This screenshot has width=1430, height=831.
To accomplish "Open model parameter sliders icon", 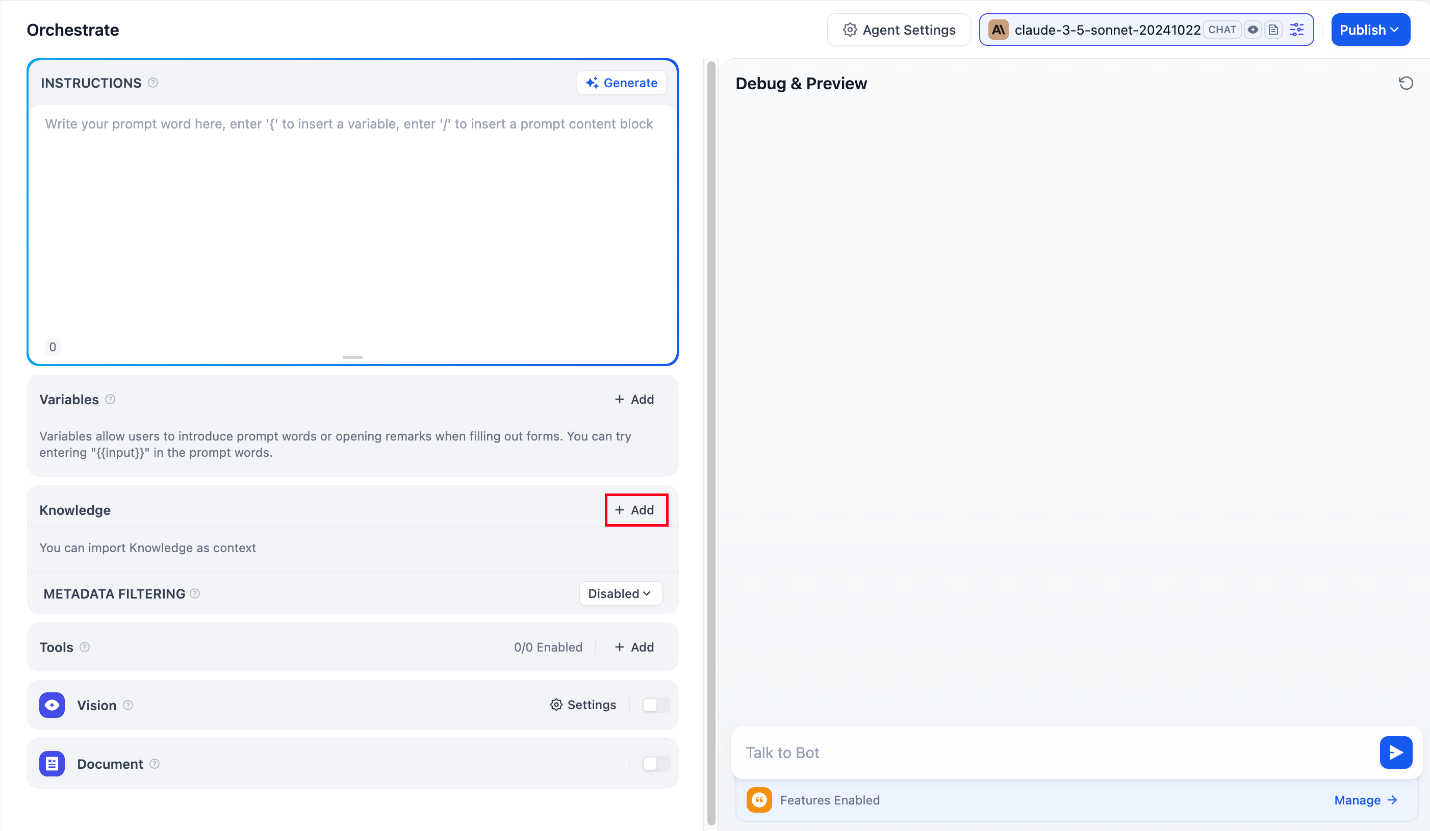I will coord(1297,30).
